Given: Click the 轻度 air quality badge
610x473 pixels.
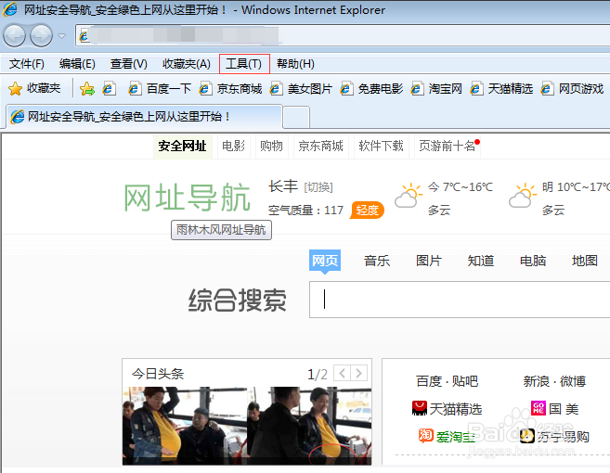Looking at the screenshot, I should point(367,211).
